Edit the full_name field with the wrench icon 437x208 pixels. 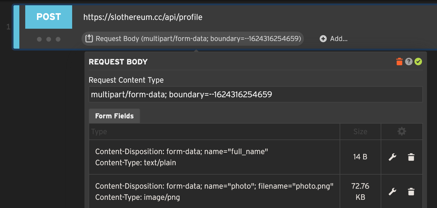pos(392,157)
